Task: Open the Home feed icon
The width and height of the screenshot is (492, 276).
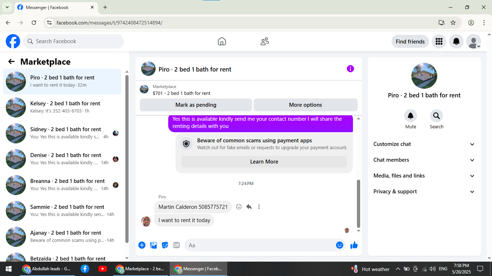Action: (222, 41)
